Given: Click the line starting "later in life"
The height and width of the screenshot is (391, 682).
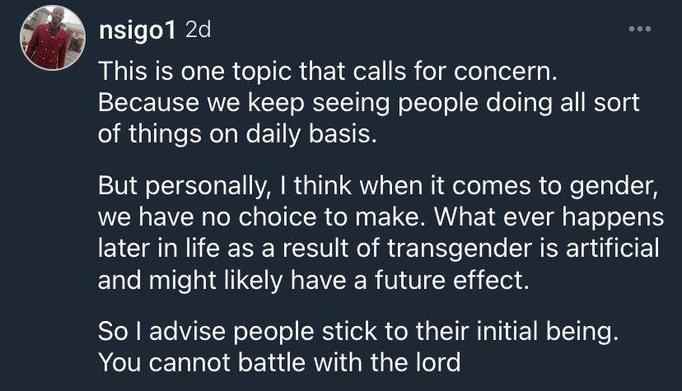Looking at the screenshot, I should 379,249.
